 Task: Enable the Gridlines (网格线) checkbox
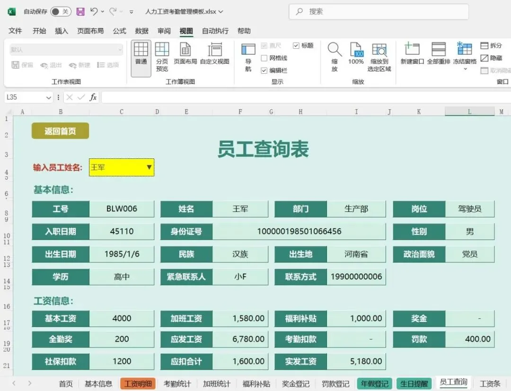(264, 58)
